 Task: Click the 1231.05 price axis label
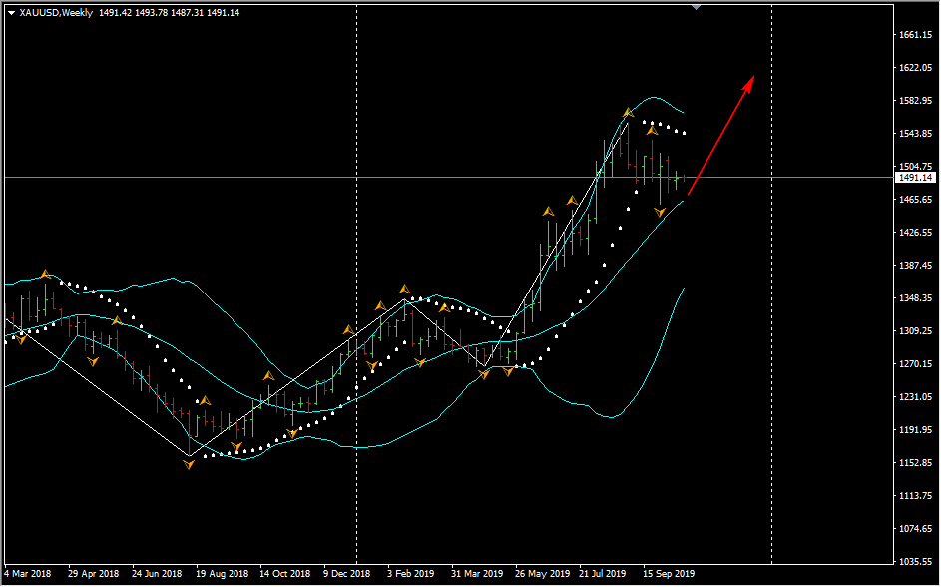[x=915, y=397]
